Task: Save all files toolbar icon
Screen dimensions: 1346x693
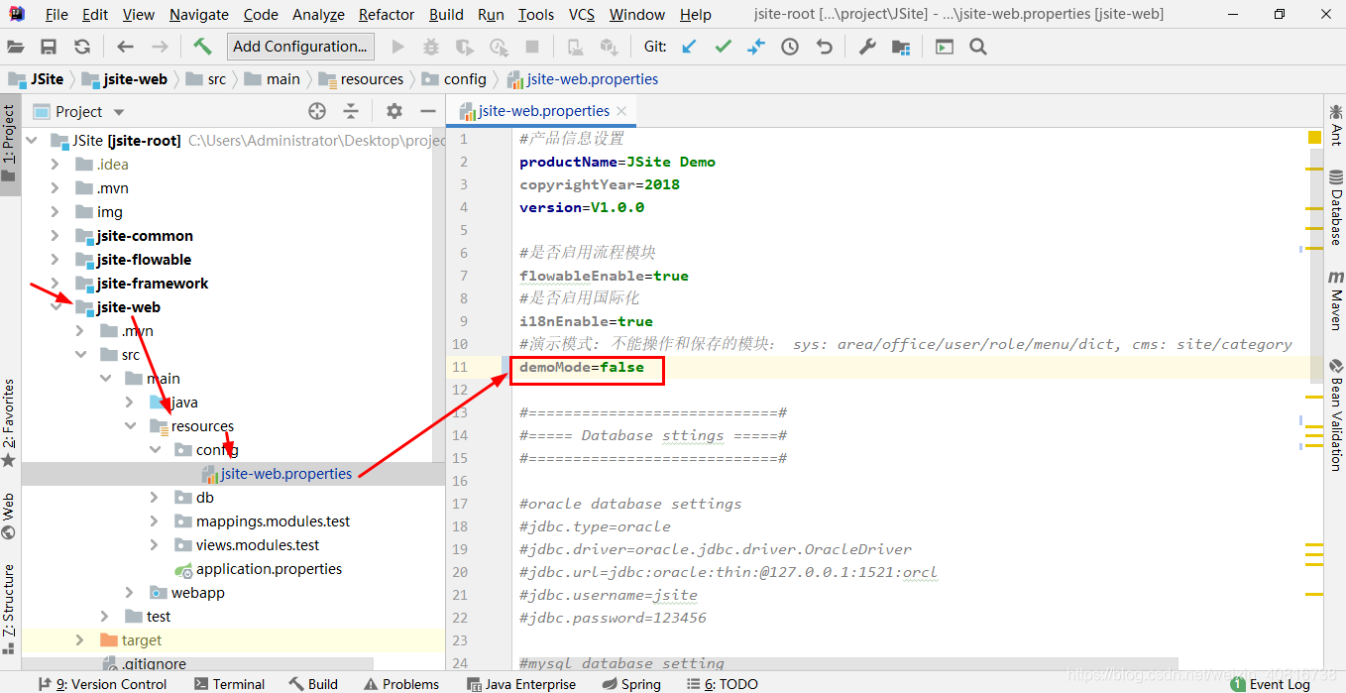Action: 49,47
